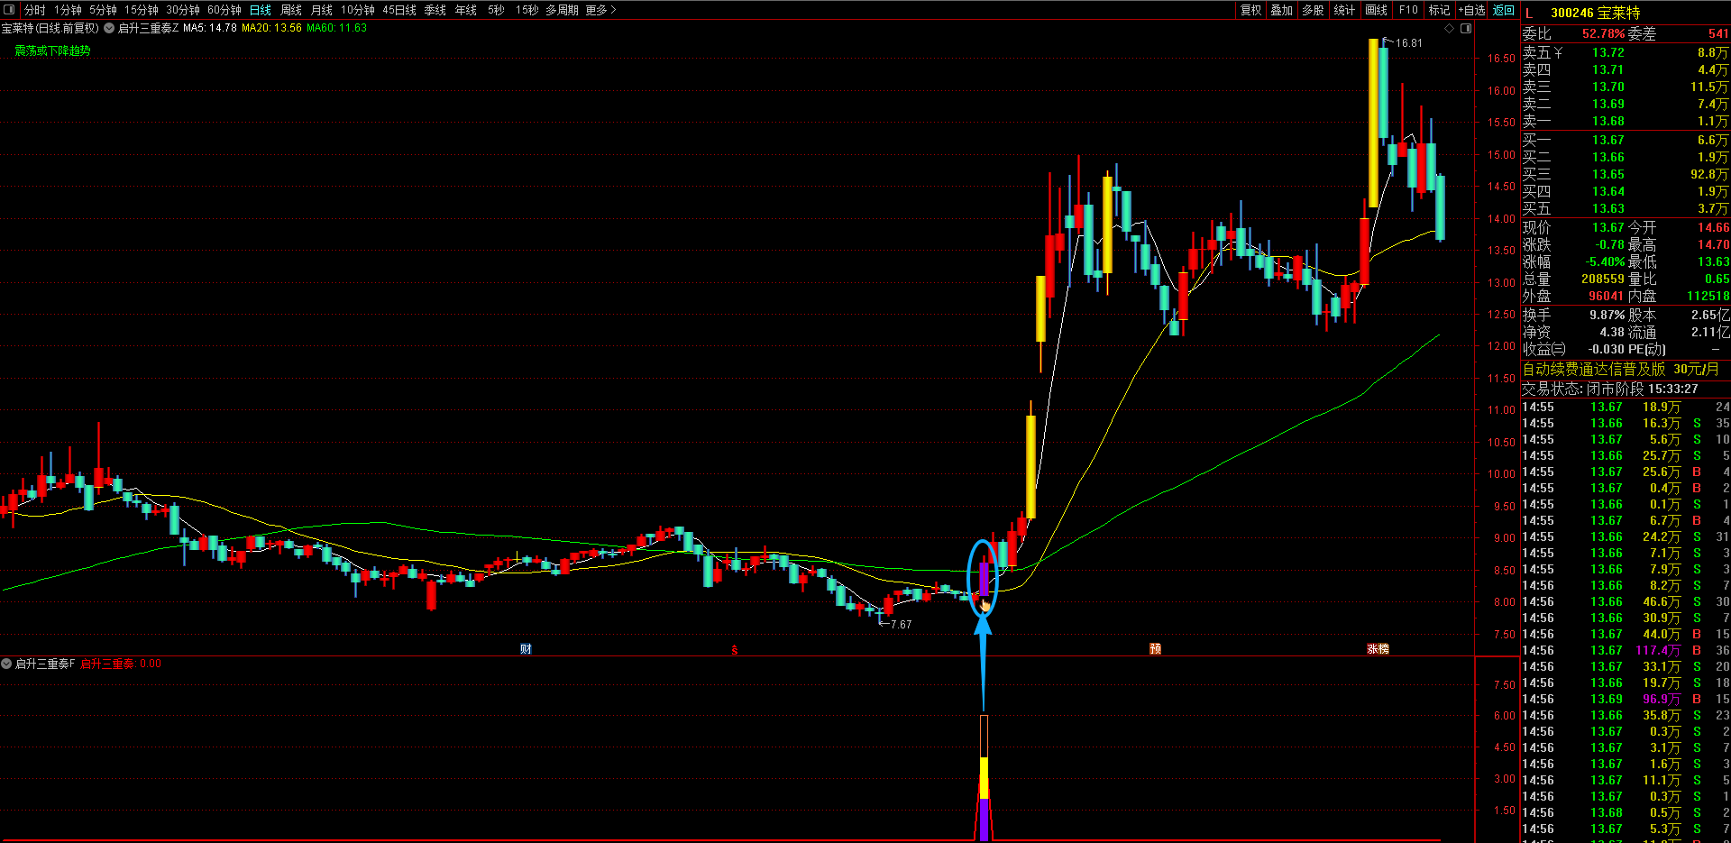Click the ¥ icon next to 卖五
1731x843 pixels.
(1558, 52)
